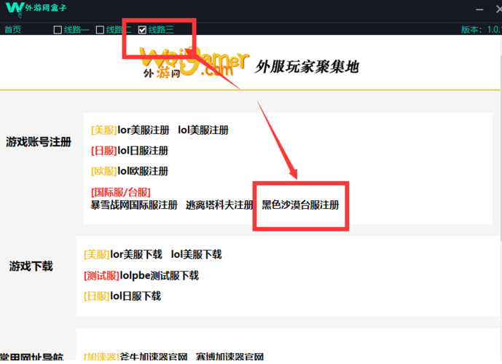
Task: Open 黑色沙漠台服注册 link
Action: [x=301, y=205]
